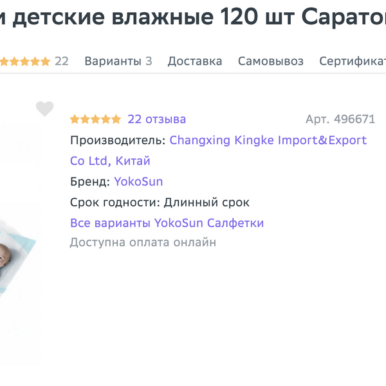Click the article number "Арт. 496671"
Viewport: 386px width, 386px height.
(x=340, y=119)
